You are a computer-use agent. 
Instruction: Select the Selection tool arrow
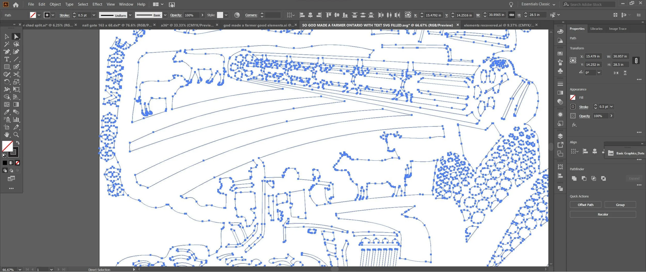click(x=7, y=37)
